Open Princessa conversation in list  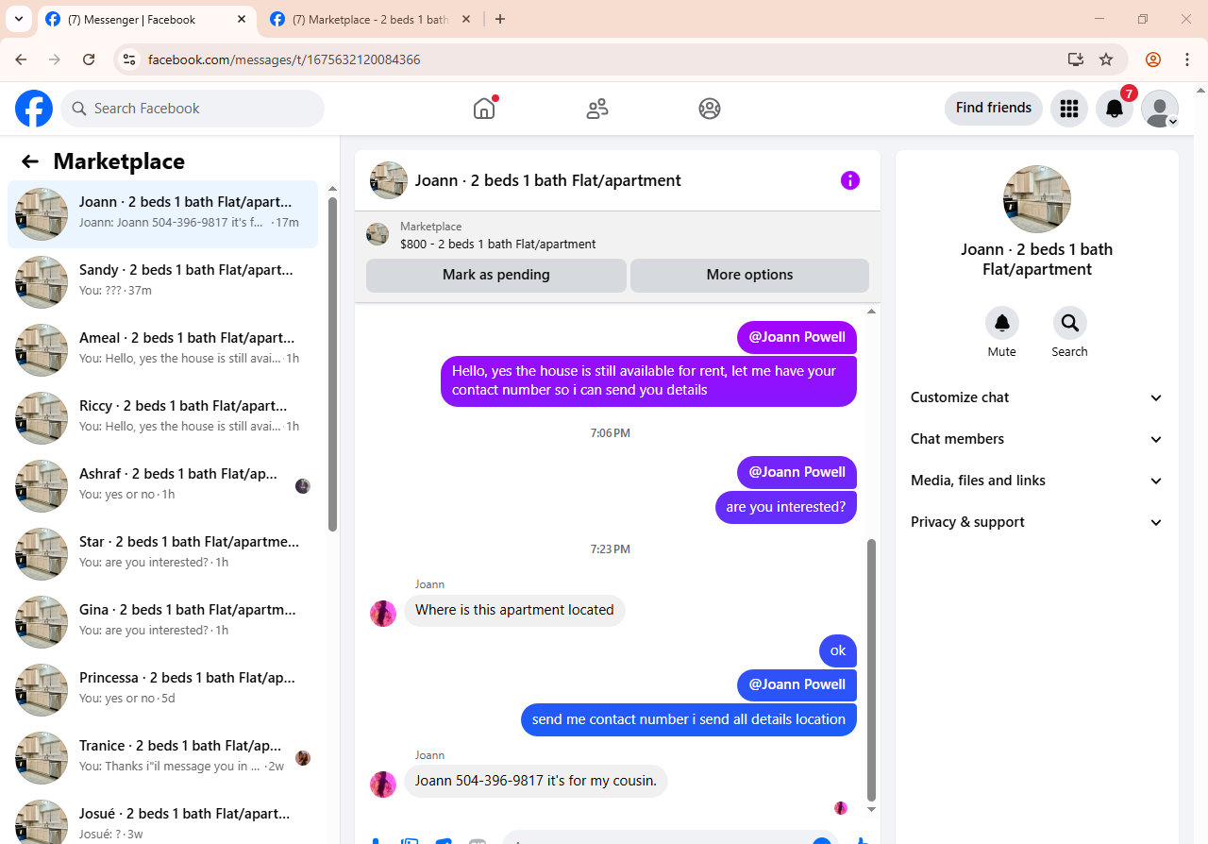[x=162, y=690]
